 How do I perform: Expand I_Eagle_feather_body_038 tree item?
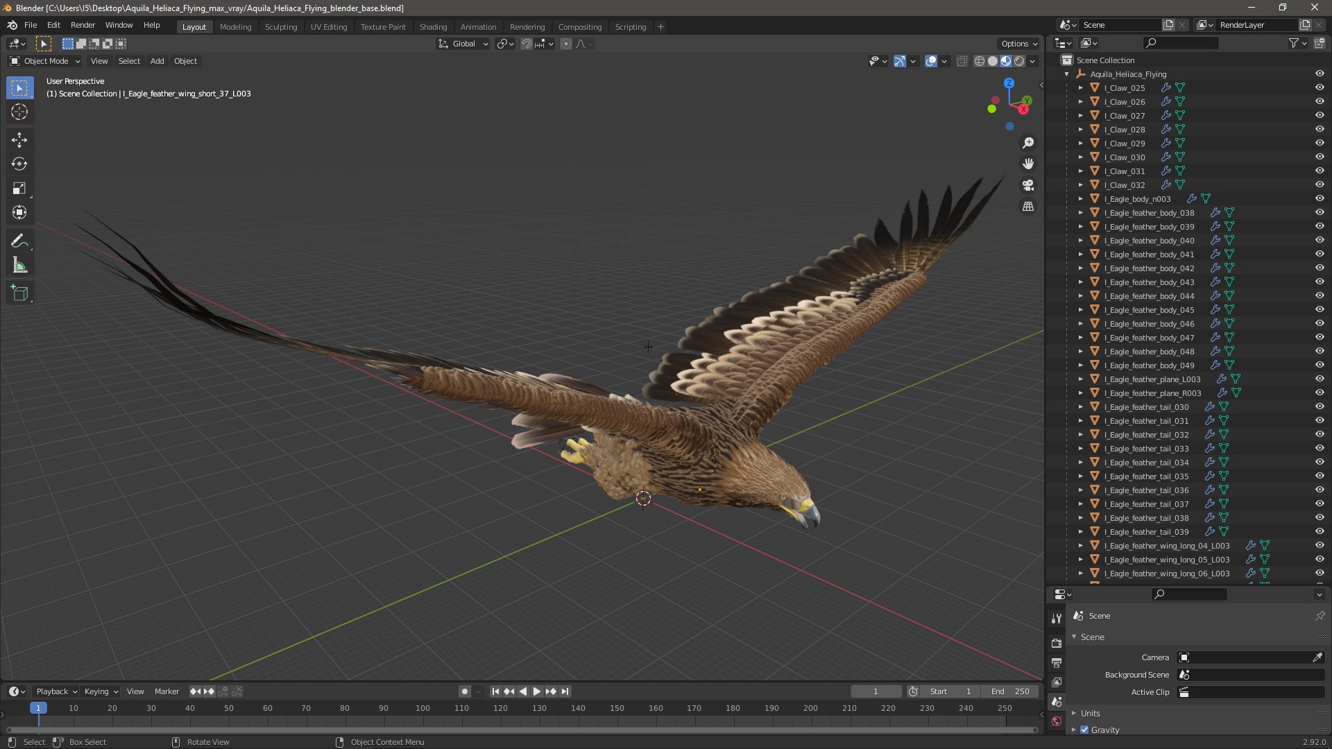click(x=1080, y=213)
